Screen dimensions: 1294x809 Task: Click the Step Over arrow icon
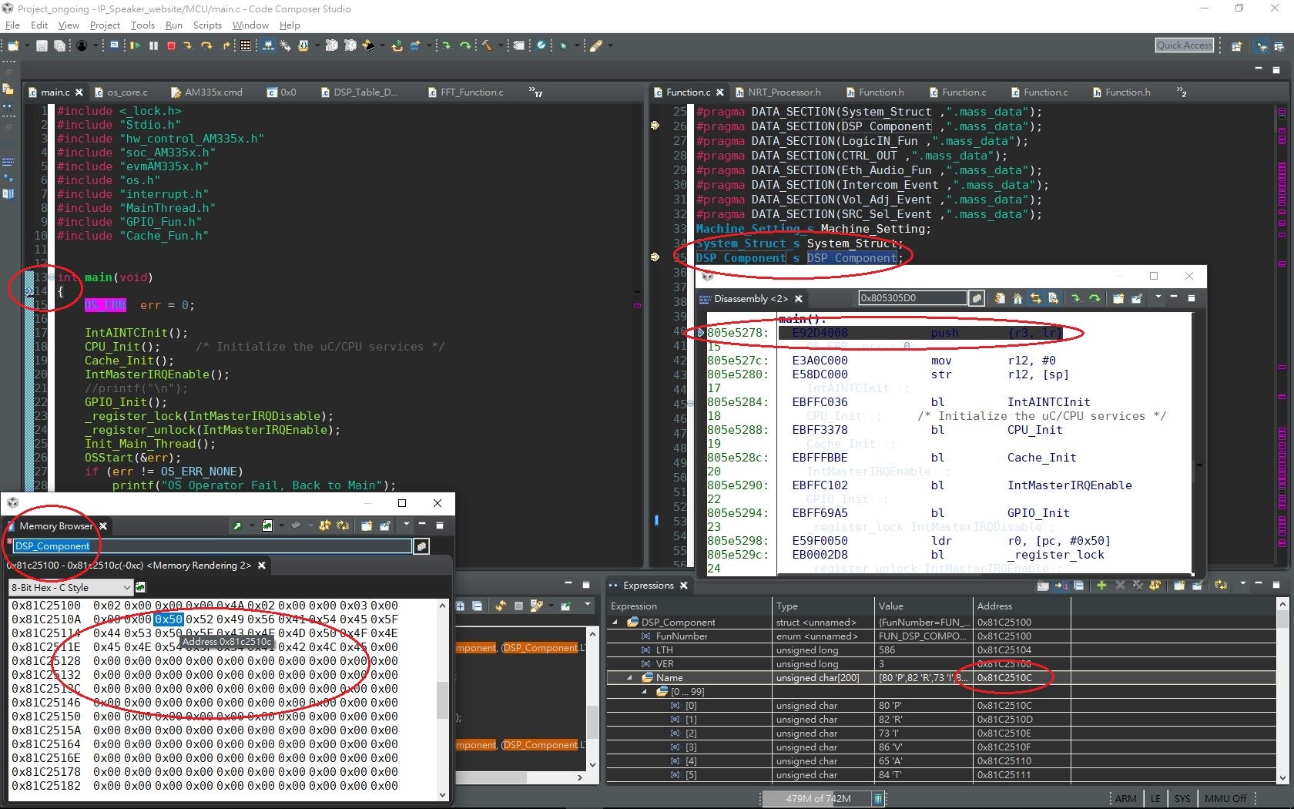tap(206, 46)
